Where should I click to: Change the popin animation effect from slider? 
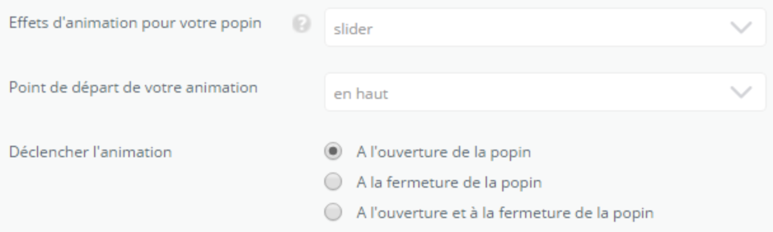point(545,29)
